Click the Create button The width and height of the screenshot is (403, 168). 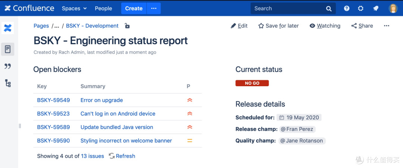(134, 9)
